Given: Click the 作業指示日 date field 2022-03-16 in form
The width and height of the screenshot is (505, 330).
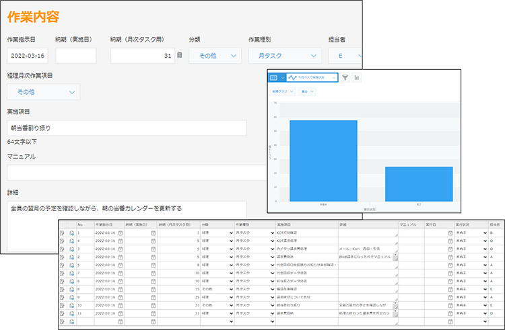Looking at the screenshot, I should point(28,56).
